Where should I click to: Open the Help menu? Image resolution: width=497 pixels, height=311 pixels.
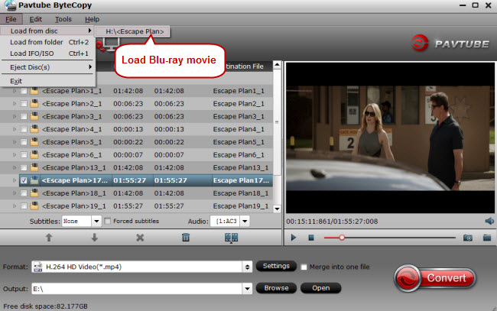[92, 19]
